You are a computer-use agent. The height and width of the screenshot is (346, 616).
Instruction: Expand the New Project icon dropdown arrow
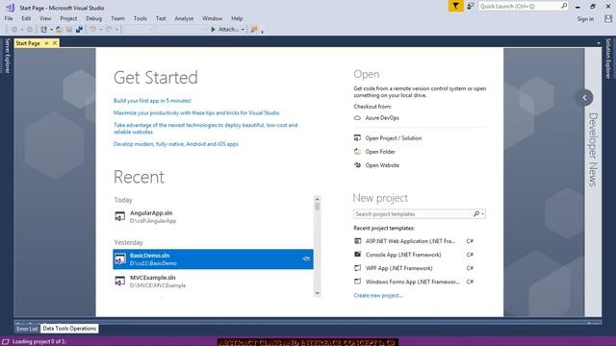[51, 30]
